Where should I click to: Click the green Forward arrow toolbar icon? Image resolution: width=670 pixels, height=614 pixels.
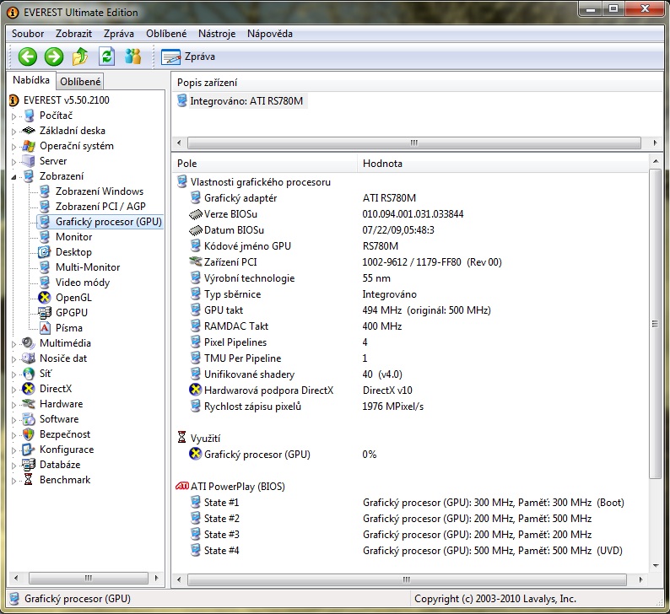pyautogui.click(x=54, y=57)
